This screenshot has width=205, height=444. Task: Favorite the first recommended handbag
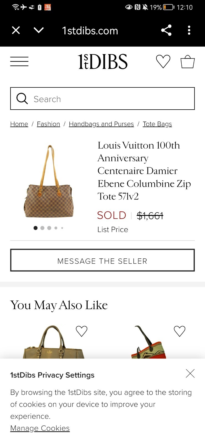[81, 331]
